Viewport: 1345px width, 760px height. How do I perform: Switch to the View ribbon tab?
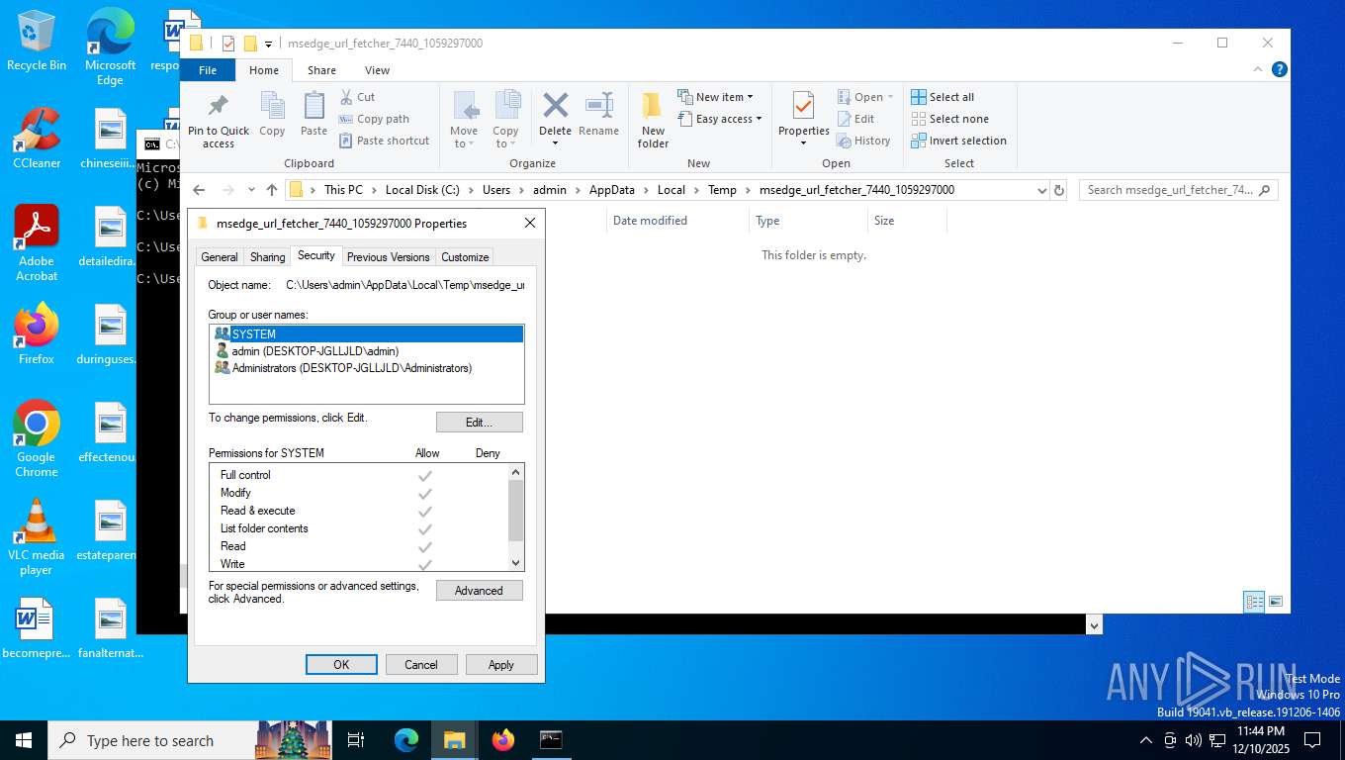[377, 70]
